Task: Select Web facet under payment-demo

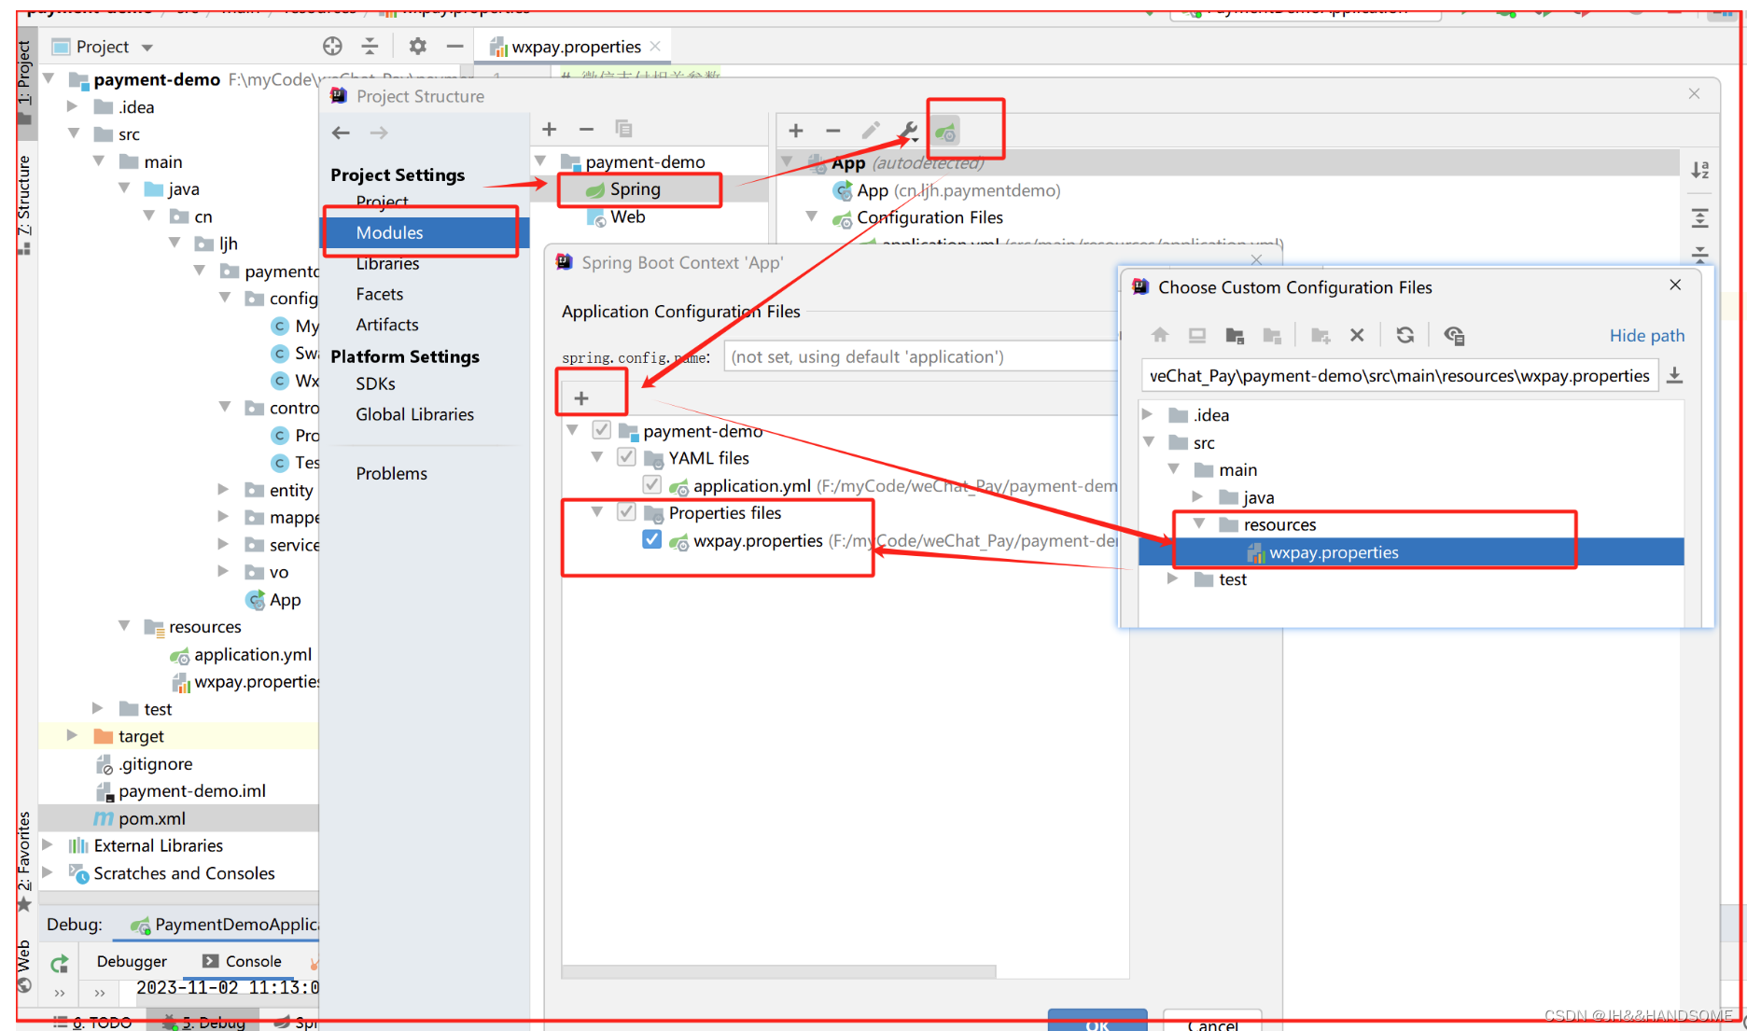Action: [x=627, y=216]
